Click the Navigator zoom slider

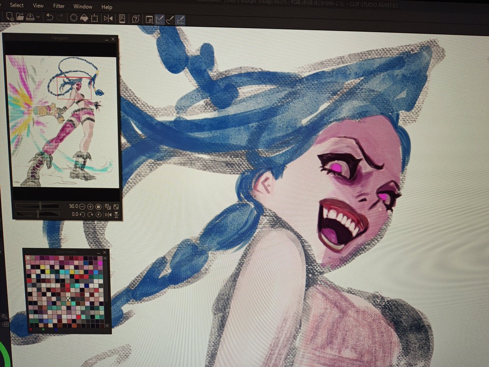pos(37,206)
